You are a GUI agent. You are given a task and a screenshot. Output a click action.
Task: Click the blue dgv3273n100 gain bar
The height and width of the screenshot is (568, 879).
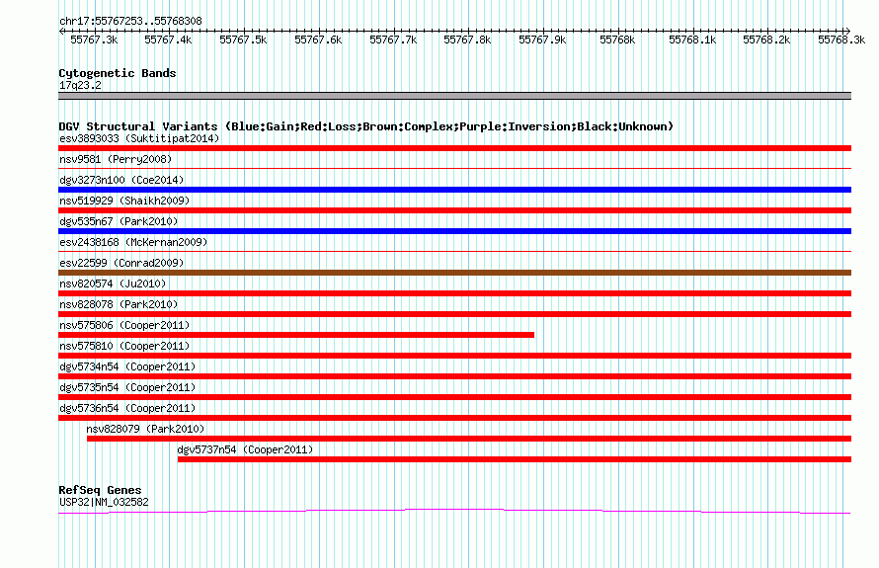454,190
